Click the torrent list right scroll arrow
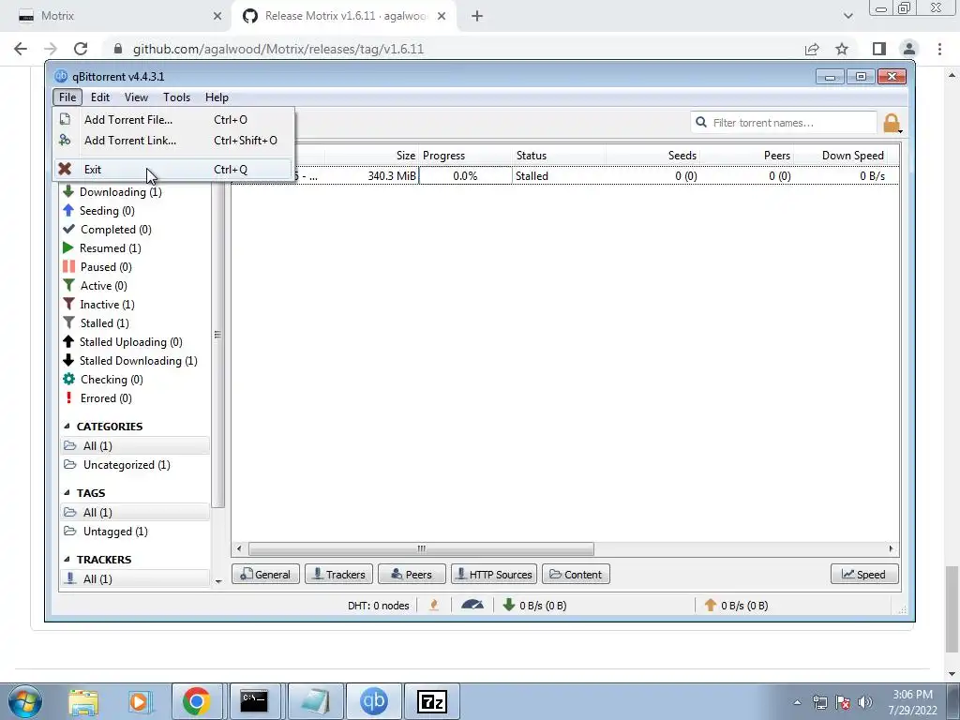Screen dimensions: 960x720 [x=891, y=548]
